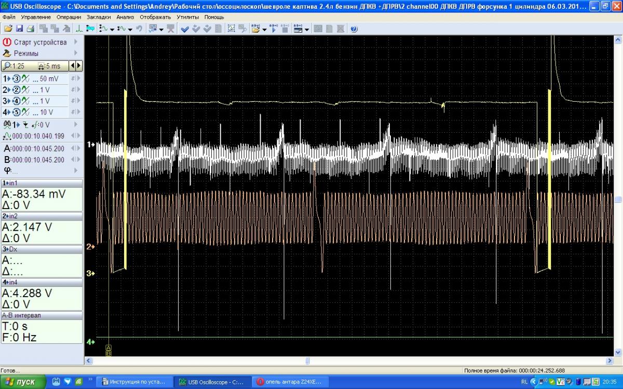Save the recording with the floppy icon
The image size is (623, 389).
[19, 29]
